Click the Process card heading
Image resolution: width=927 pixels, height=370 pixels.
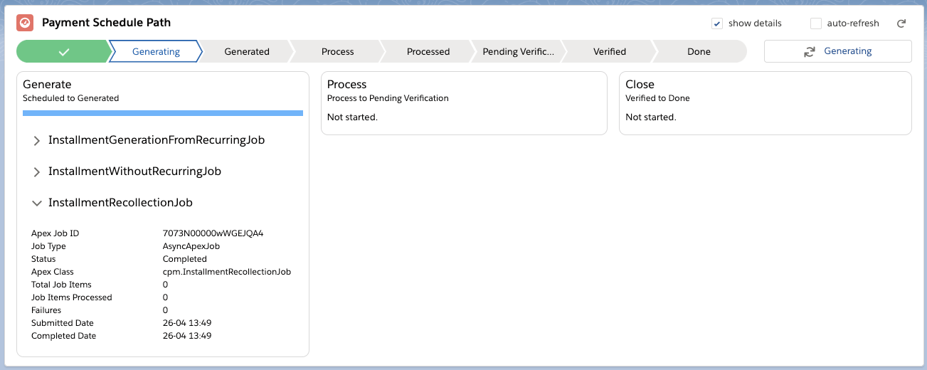pyautogui.click(x=347, y=84)
